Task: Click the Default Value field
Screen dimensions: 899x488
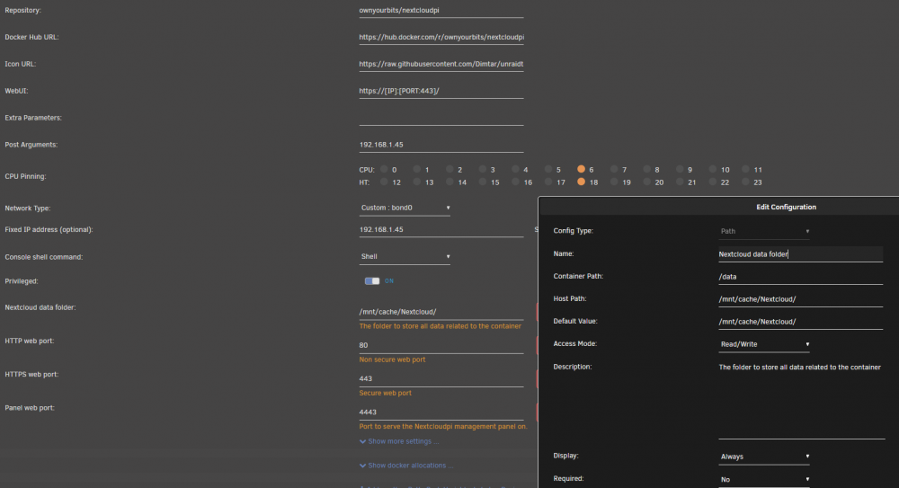Action: [x=801, y=322]
